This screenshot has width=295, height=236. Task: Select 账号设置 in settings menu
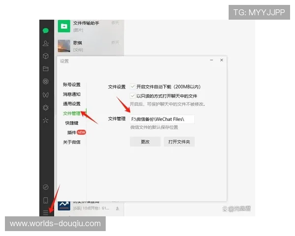(72, 85)
